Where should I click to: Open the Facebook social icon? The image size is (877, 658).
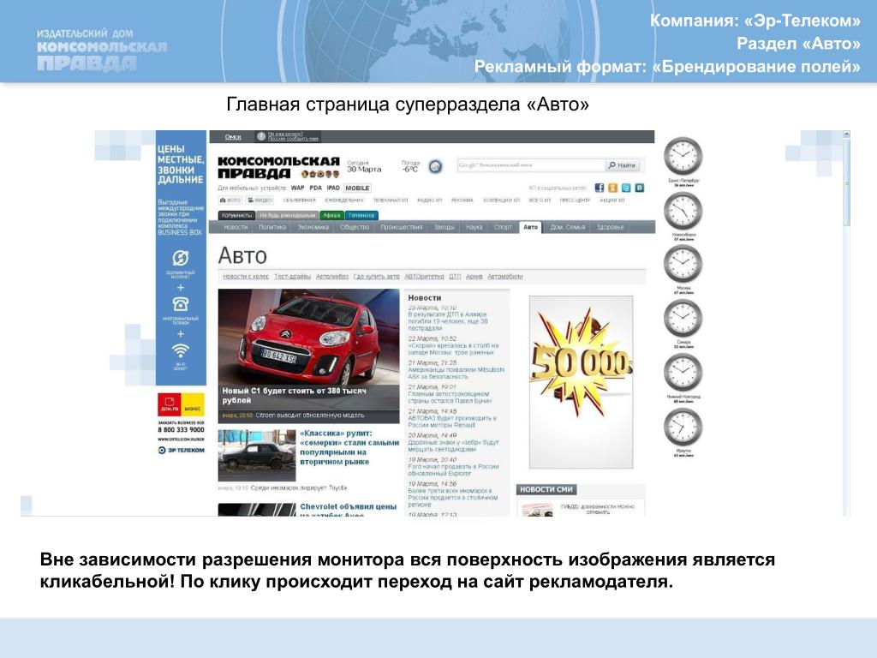[x=599, y=188]
